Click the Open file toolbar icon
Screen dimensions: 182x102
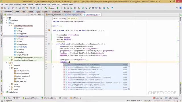click(2, 8)
